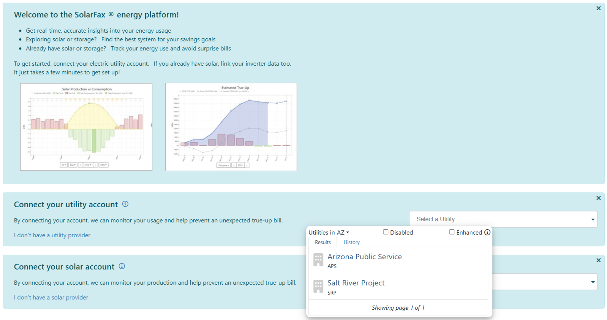
Task: Close the Connect your solar account panel
Action: (x=598, y=260)
